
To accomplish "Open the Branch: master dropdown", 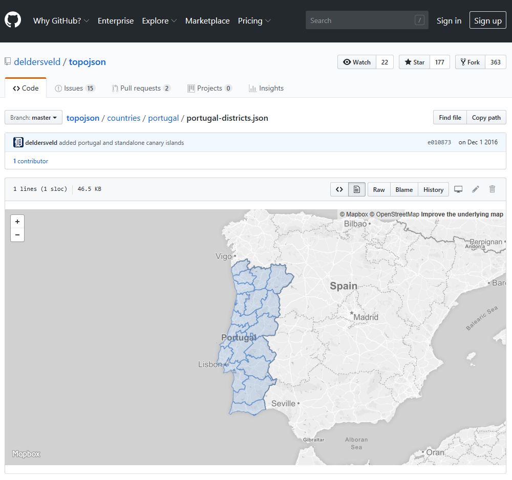I will point(33,117).
